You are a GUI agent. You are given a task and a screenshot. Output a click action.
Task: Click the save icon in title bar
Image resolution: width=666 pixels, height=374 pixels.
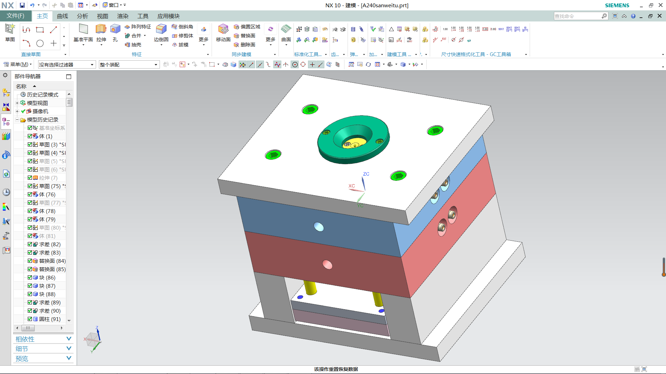[x=22, y=5]
